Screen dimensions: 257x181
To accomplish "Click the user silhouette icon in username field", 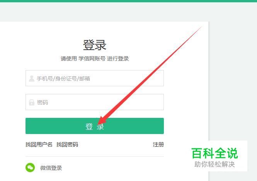I will (x=31, y=79).
